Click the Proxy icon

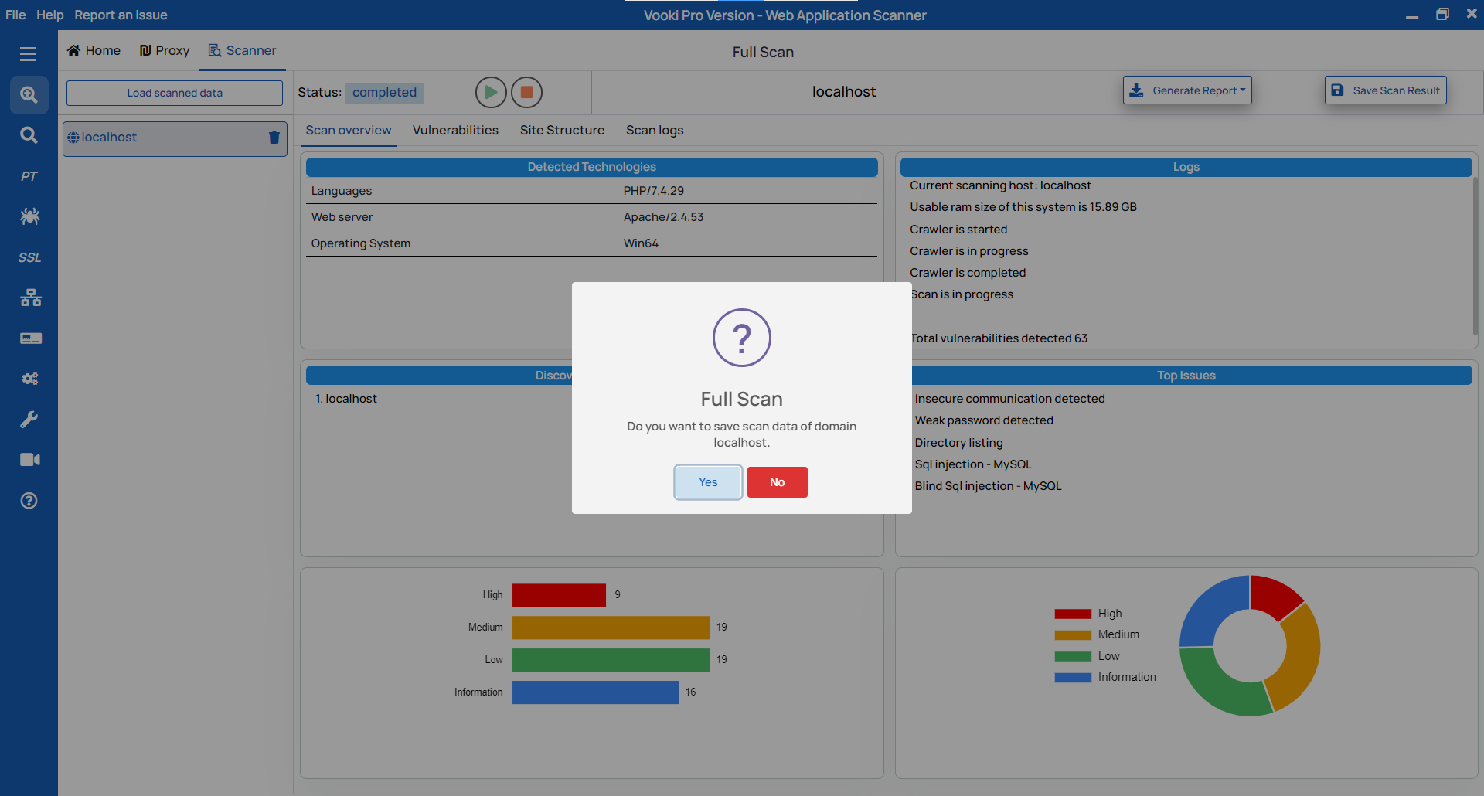(145, 50)
